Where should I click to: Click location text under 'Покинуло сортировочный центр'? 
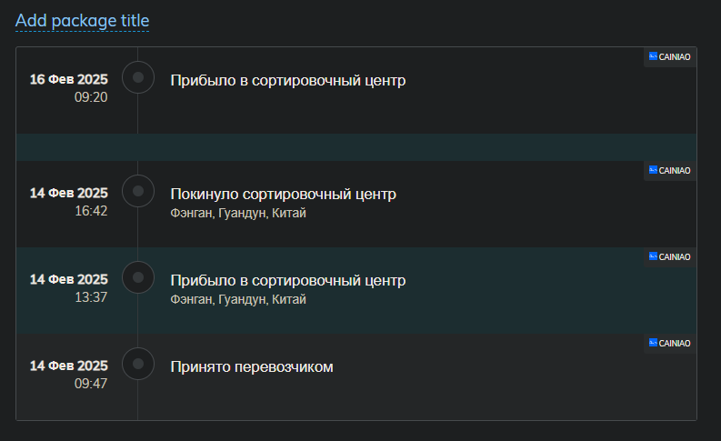pyautogui.click(x=238, y=213)
